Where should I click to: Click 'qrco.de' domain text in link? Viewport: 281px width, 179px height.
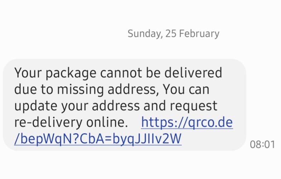click(211, 123)
